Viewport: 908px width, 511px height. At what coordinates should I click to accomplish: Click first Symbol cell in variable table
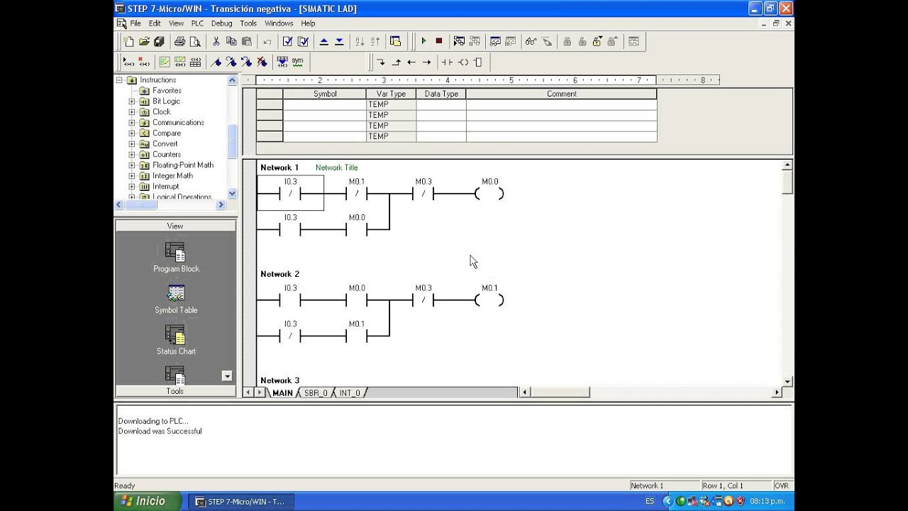[324, 104]
